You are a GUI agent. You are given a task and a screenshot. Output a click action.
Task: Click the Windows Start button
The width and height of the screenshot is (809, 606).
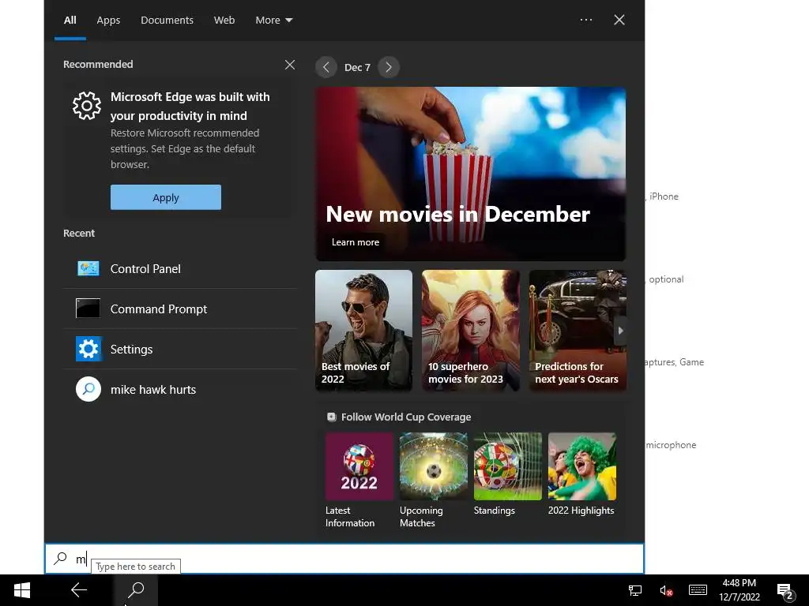coord(21,590)
